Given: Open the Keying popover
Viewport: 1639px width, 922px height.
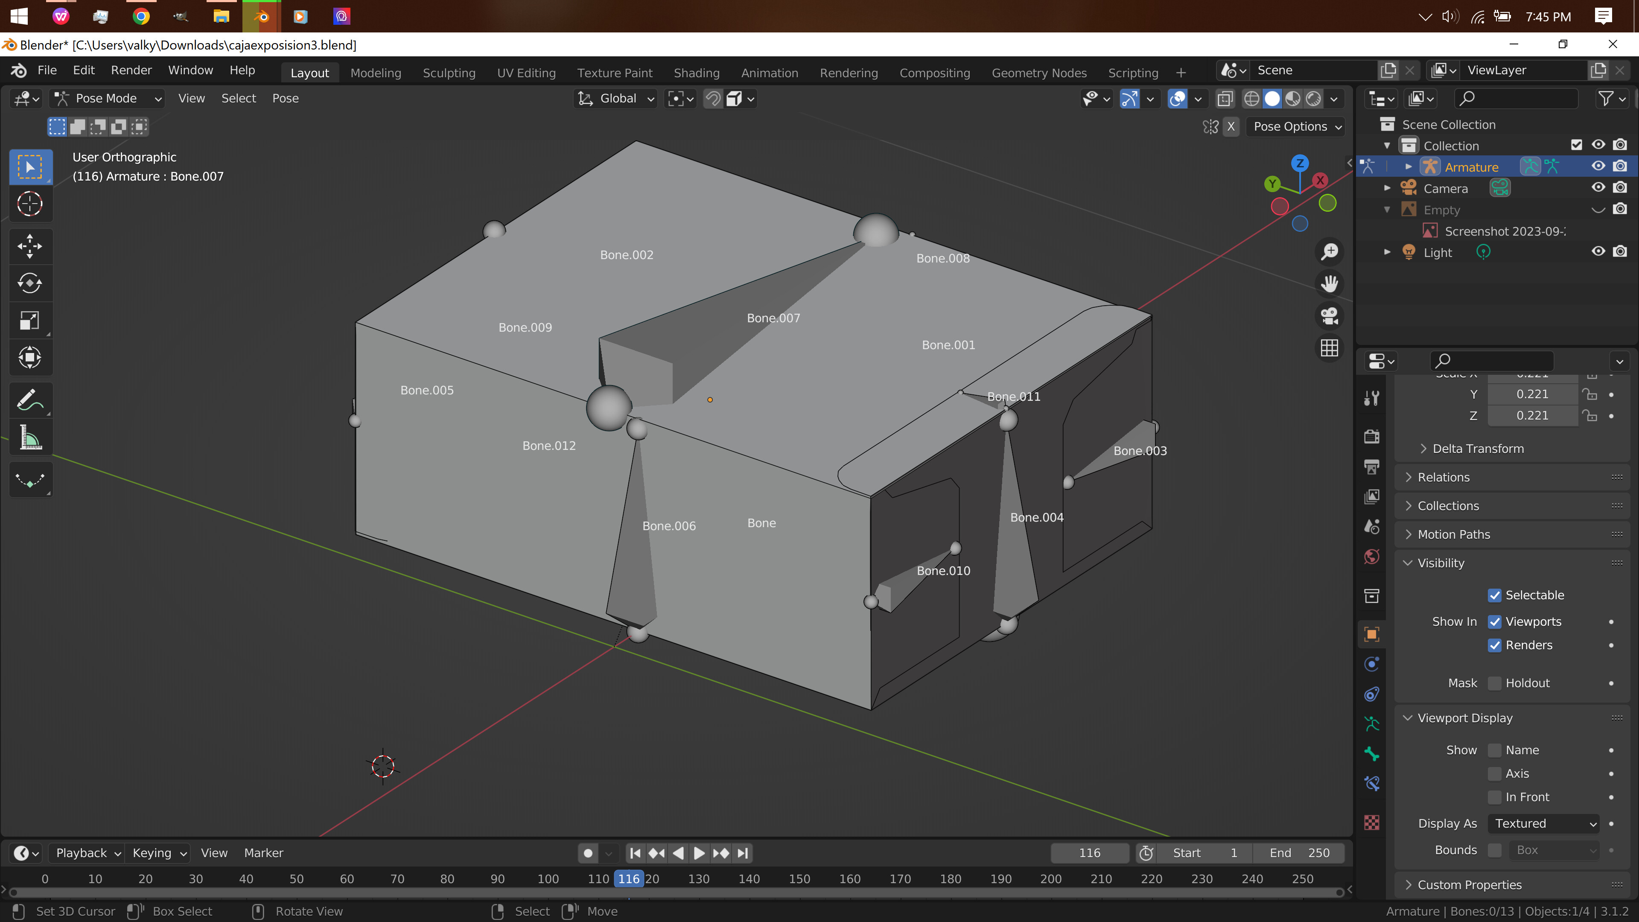Looking at the screenshot, I should 159,853.
